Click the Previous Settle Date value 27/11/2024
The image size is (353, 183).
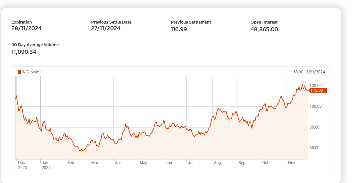click(x=106, y=28)
